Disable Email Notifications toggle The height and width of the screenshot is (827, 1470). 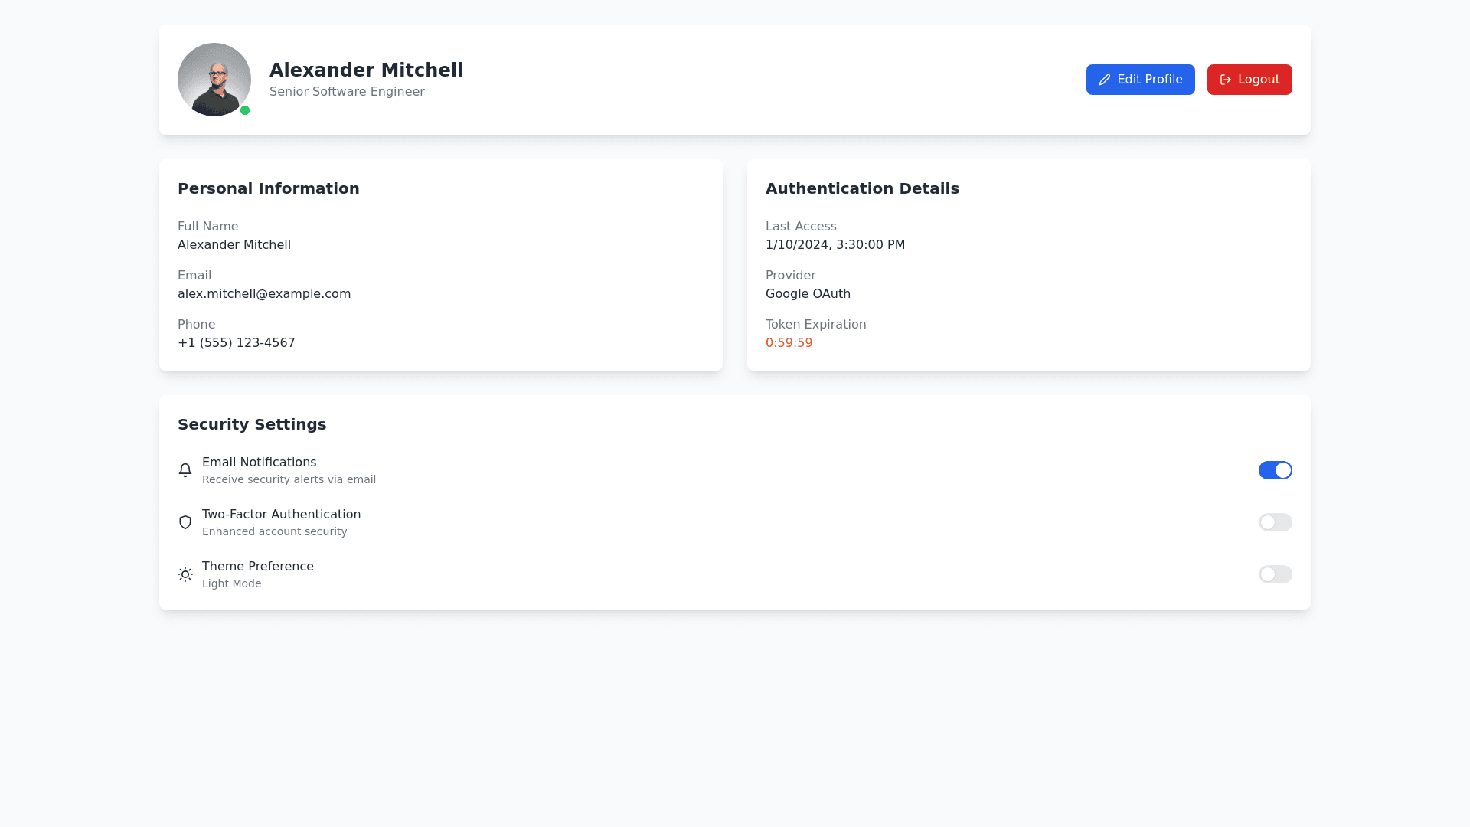1275,470
